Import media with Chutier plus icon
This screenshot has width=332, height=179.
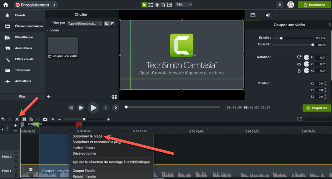coord(49,97)
